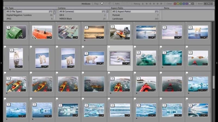Filter Kind by videos icon
This screenshot has width=218, height=122.
[212, 4]
